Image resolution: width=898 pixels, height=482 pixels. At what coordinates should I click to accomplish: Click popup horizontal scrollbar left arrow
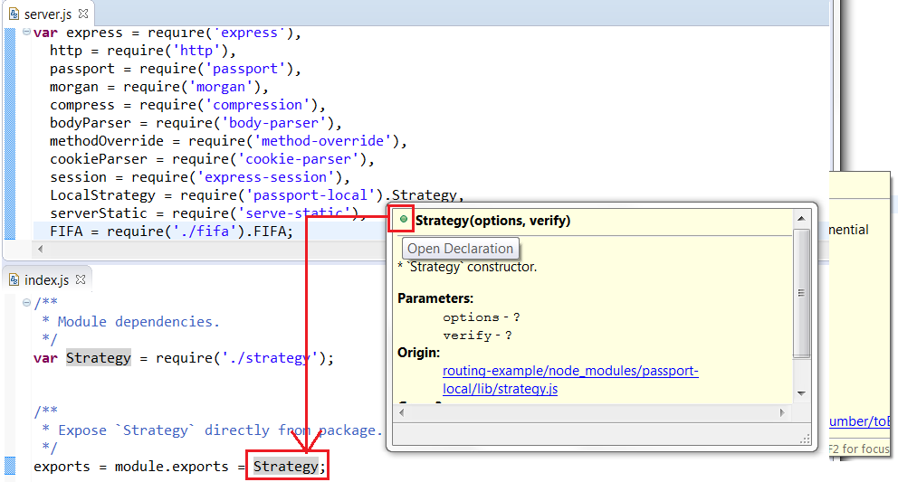point(403,412)
